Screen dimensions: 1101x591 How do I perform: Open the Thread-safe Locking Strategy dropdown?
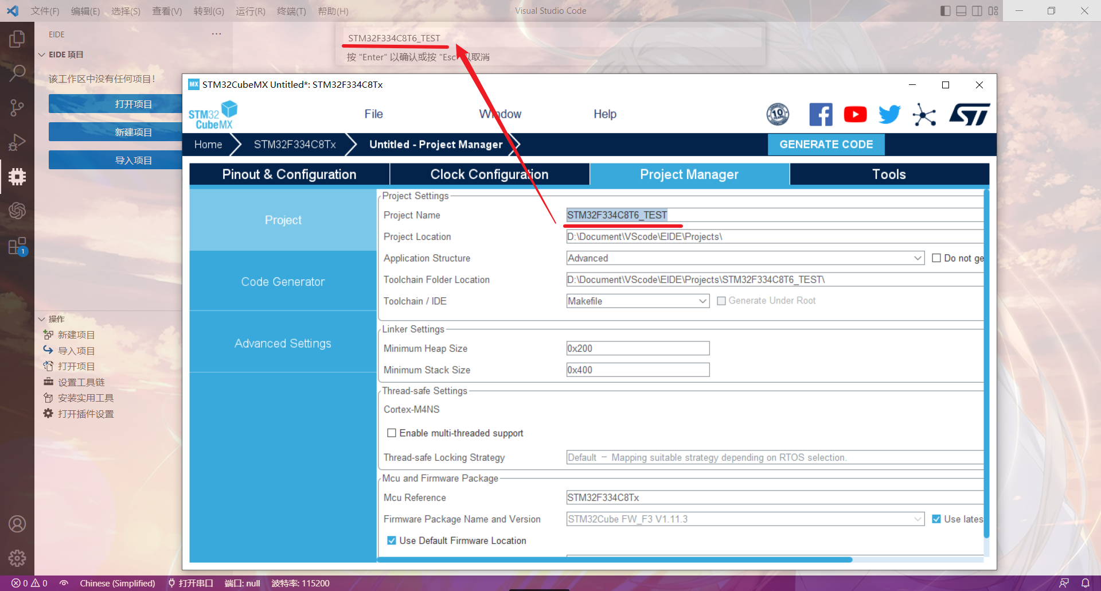pyautogui.click(x=775, y=457)
